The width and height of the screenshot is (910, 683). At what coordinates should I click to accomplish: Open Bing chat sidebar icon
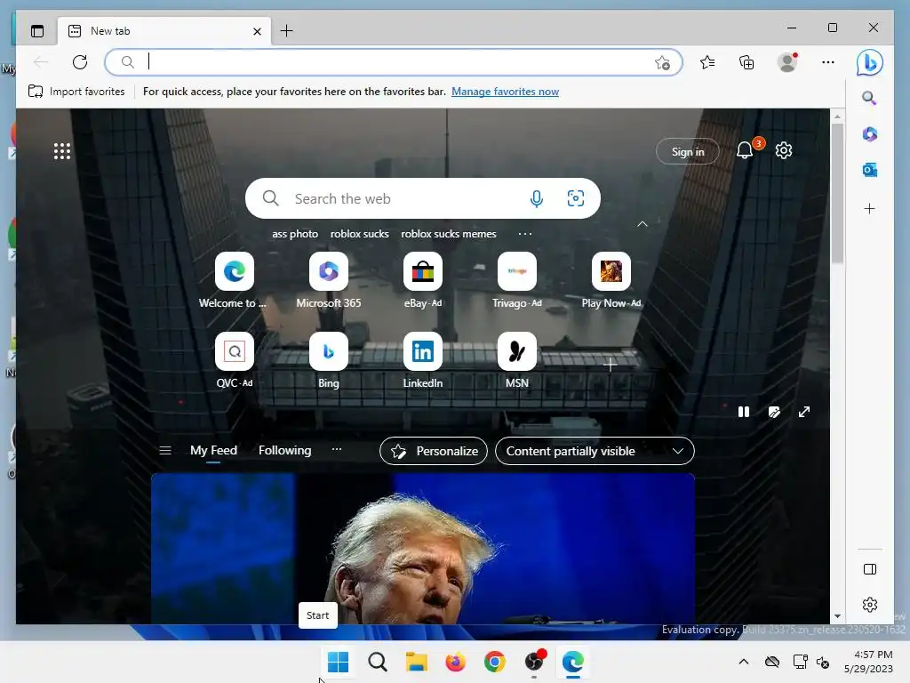[869, 63]
